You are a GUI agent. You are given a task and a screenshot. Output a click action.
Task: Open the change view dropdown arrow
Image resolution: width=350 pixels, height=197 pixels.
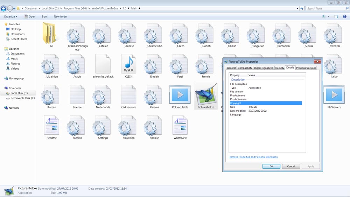click(x=329, y=16)
